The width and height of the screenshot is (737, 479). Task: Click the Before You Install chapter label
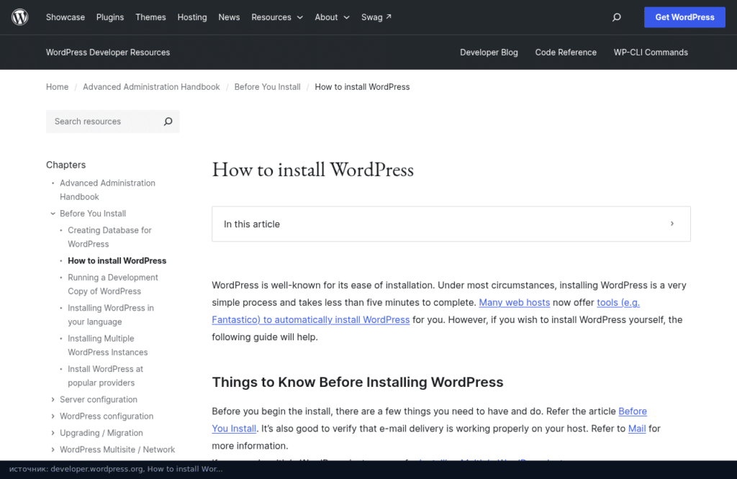pyautogui.click(x=93, y=214)
